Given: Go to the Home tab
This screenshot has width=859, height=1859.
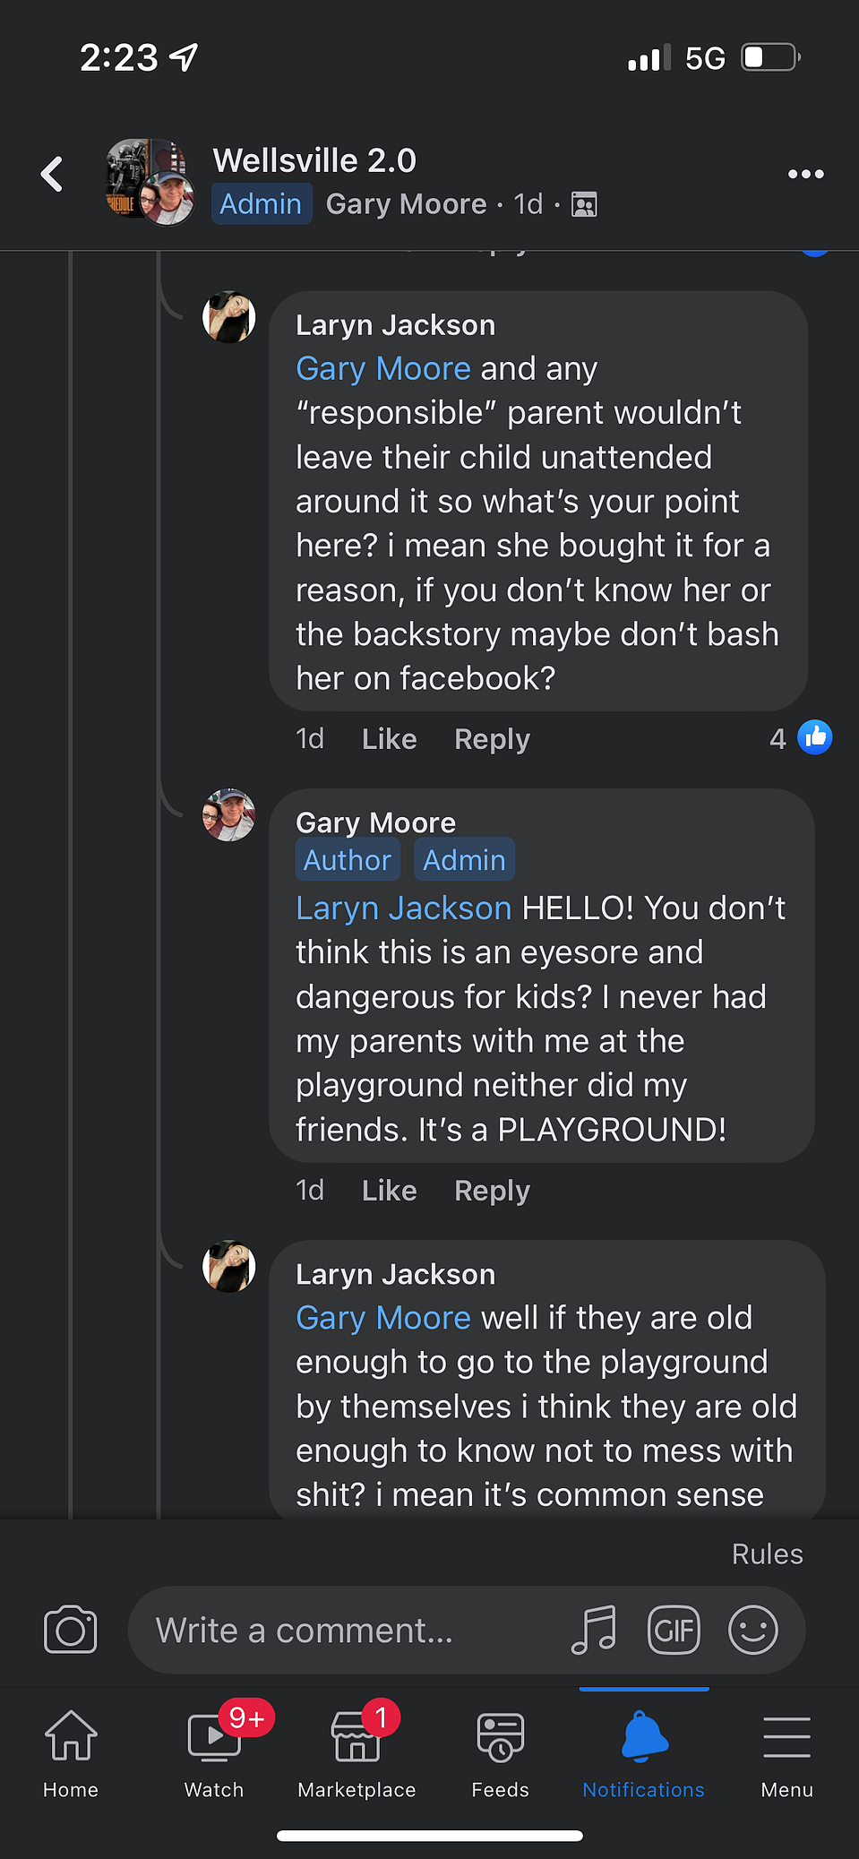Looking at the screenshot, I should click(x=71, y=1753).
